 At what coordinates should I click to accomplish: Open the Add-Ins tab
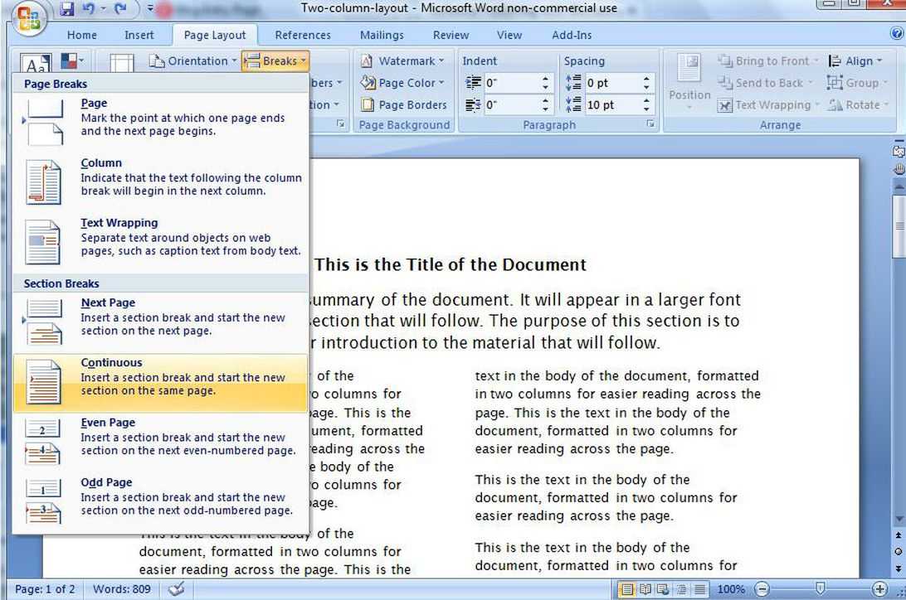[x=572, y=35]
